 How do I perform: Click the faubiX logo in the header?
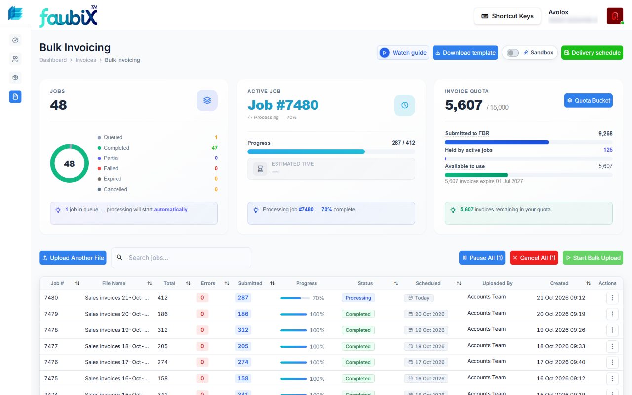pos(69,16)
